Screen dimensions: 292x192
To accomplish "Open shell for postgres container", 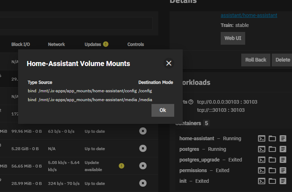I will point(261,149).
